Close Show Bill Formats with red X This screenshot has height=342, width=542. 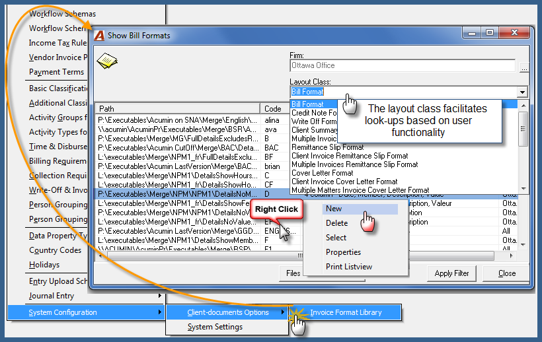click(x=514, y=33)
